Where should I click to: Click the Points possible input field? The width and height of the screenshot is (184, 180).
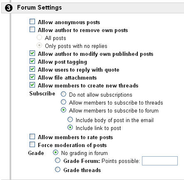160,161
